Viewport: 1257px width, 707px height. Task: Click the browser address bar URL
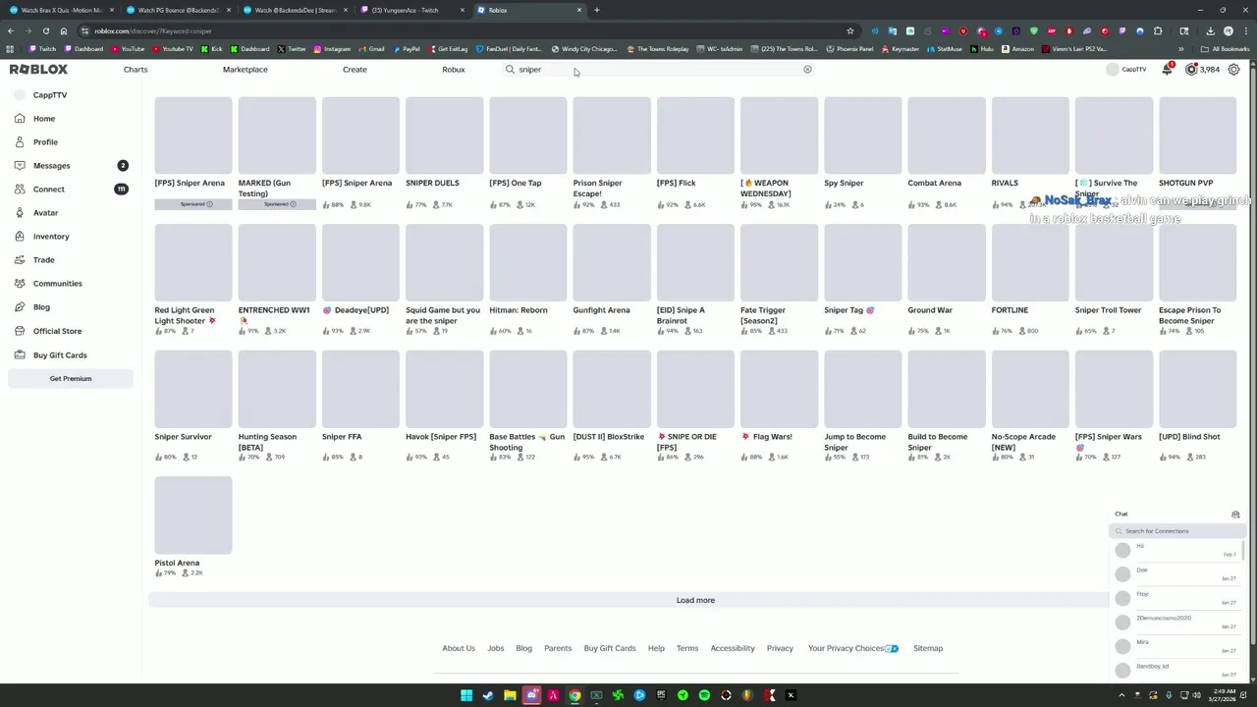click(153, 30)
